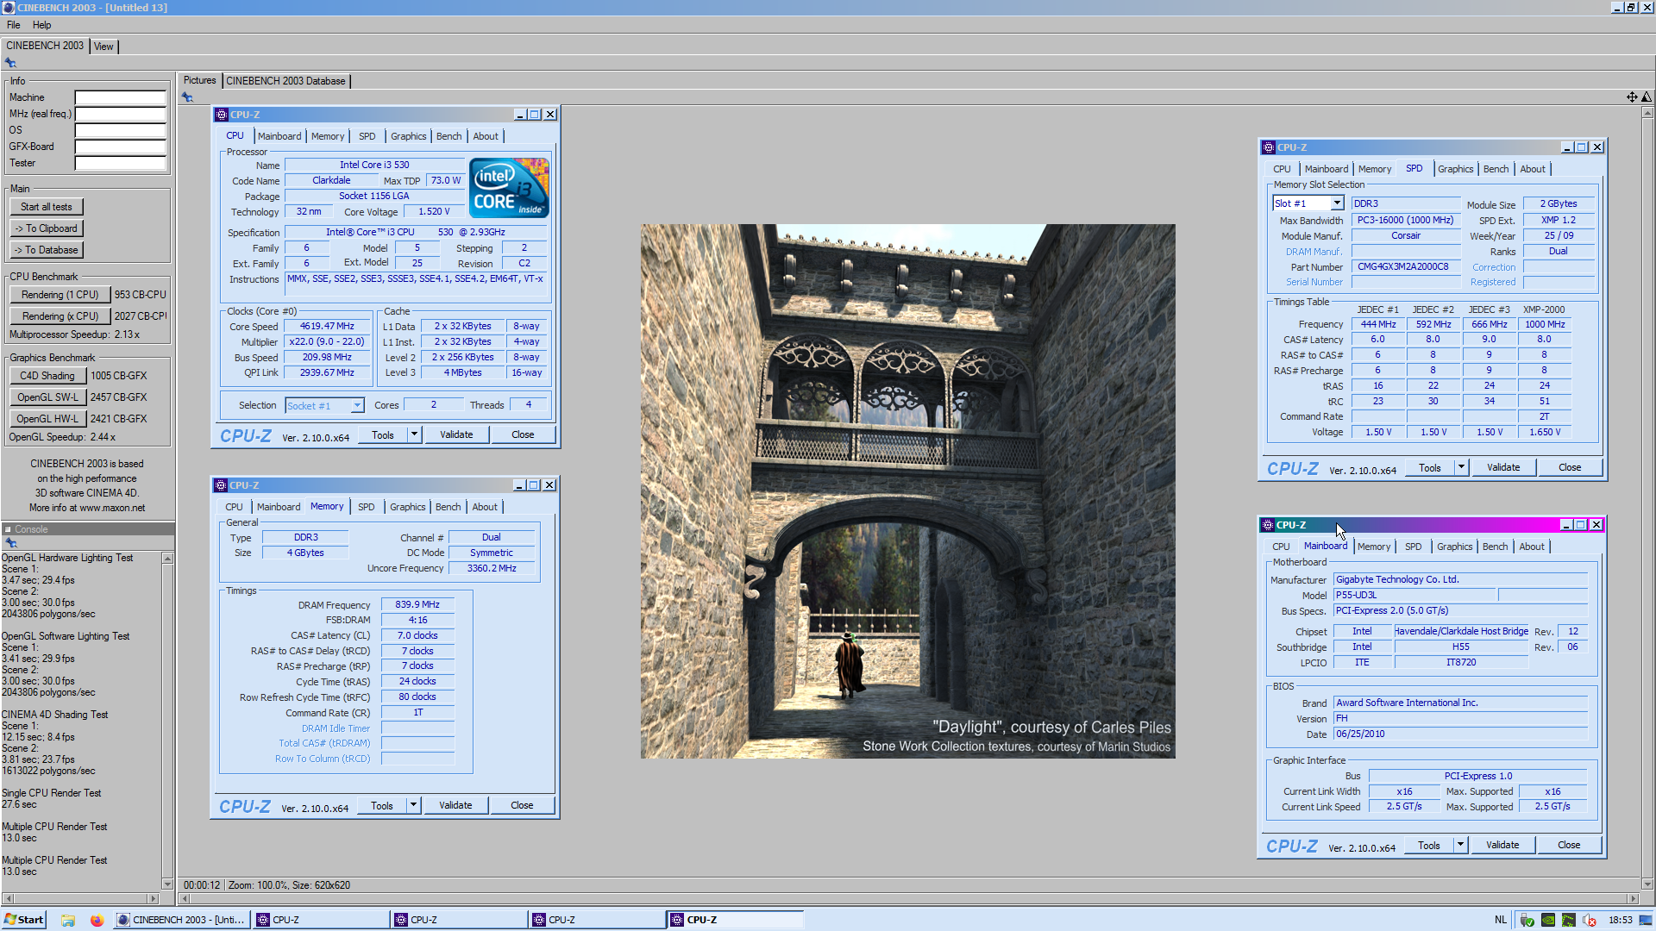1656x931 pixels.
Task: Run the Rendering (1 CPU) benchmark
Action: pos(60,295)
